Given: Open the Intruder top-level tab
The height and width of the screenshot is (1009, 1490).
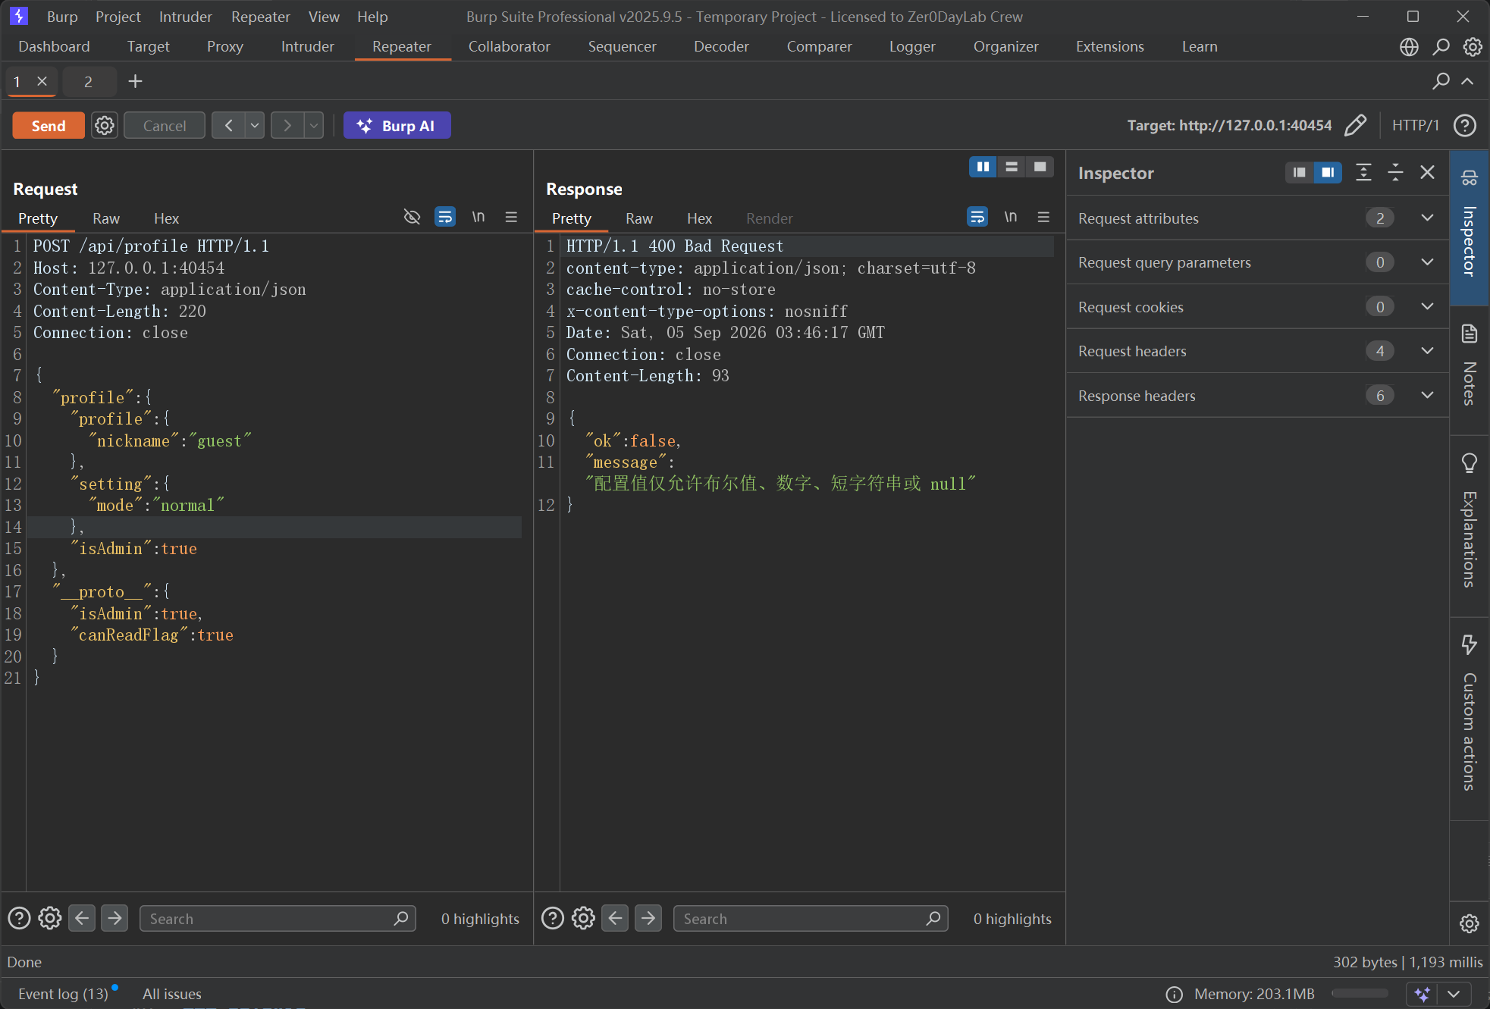Looking at the screenshot, I should [307, 47].
